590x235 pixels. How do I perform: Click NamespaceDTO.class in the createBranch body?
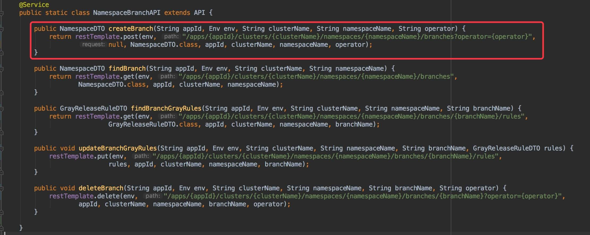164,45
